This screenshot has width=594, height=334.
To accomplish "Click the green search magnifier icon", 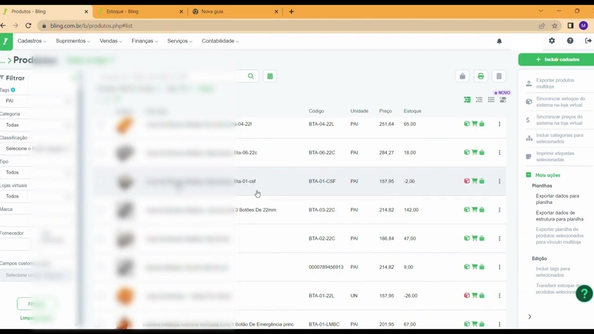I will [251, 76].
